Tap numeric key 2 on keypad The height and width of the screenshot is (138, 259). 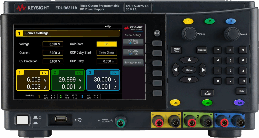point(230,71)
